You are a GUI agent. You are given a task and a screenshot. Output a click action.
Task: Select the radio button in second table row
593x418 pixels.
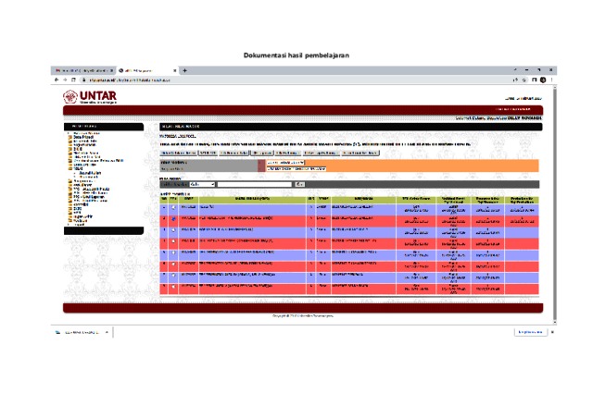173,219
